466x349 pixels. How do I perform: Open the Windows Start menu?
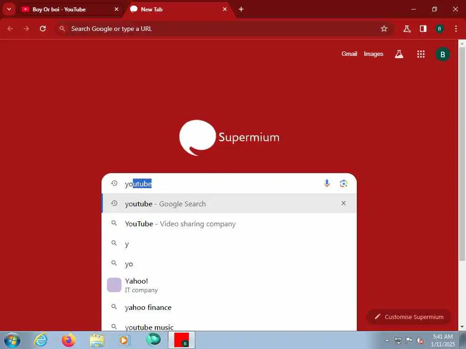12,340
